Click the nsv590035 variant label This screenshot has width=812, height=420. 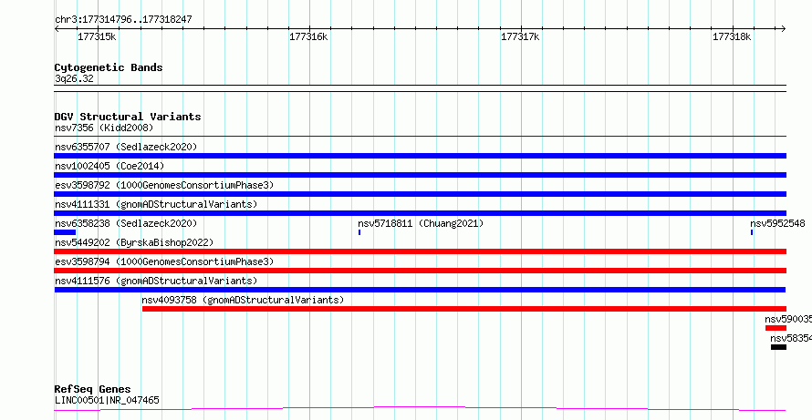click(x=788, y=319)
